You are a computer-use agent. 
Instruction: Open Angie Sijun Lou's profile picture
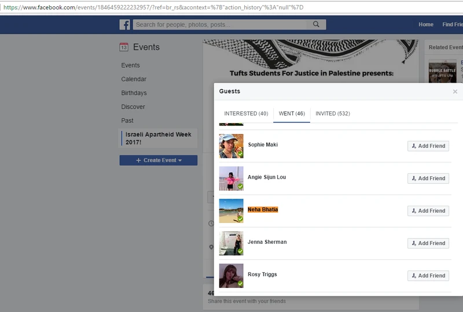[231, 179]
